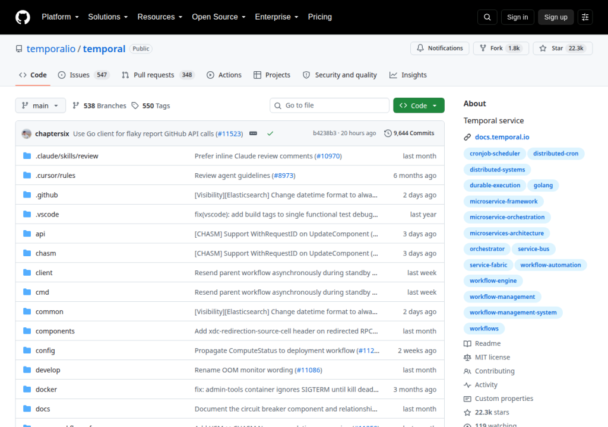The height and width of the screenshot is (427, 608).
Task: Click the repository icon beside temporalio
Action: pyautogui.click(x=19, y=49)
